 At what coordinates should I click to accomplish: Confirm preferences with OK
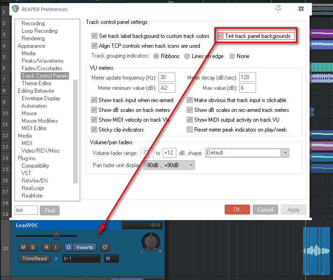pyautogui.click(x=237, y=210)
